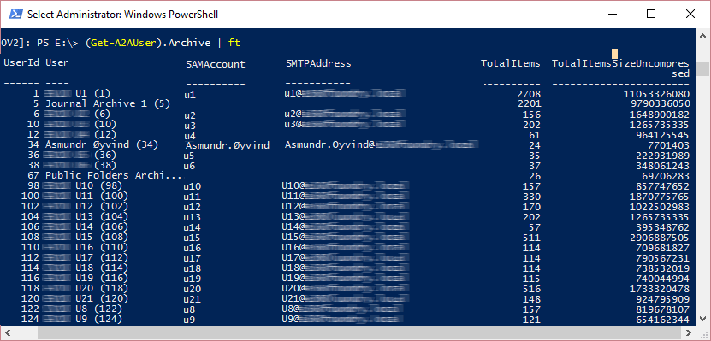The width and height of the screenshot is (711, 341).
Task: Click the 'UserId' column header
Action: [x=21, y=62]
